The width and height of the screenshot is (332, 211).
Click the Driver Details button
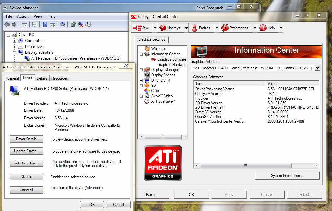(x=27, y=139)
